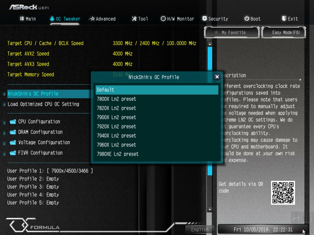Change the English language setting

pyautogui.click(x=200, y=229)
